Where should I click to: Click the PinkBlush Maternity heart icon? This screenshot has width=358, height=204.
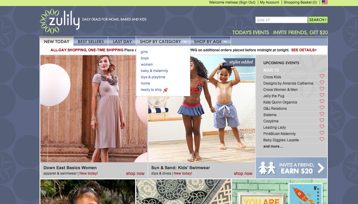point(322,133)
